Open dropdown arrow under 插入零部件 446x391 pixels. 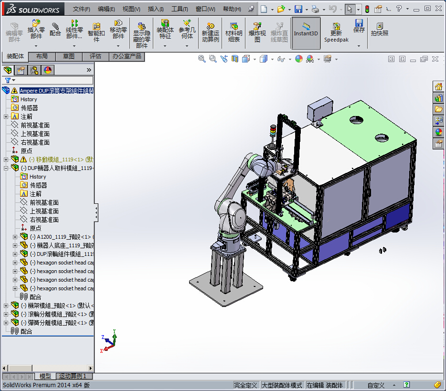pyautogui.click(x=36, y=46)
